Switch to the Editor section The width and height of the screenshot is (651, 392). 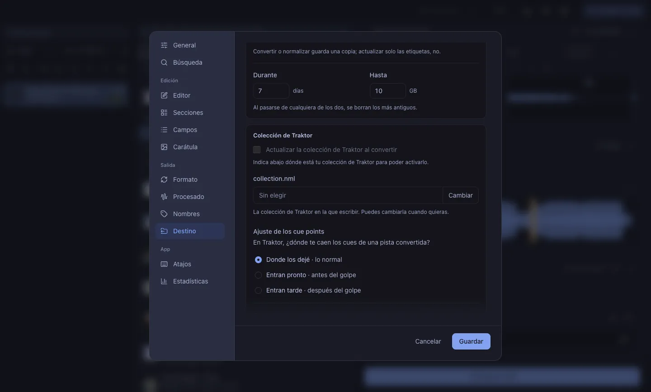tap(190, 95)
